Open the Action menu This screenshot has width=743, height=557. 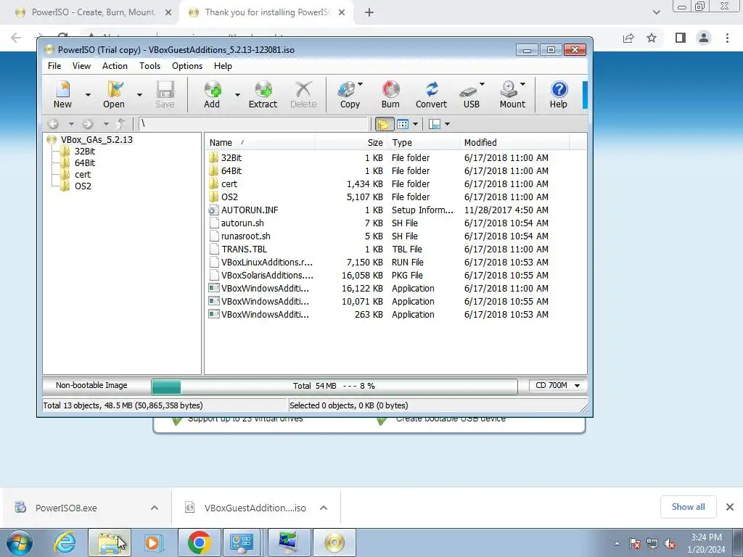(115, 66)
